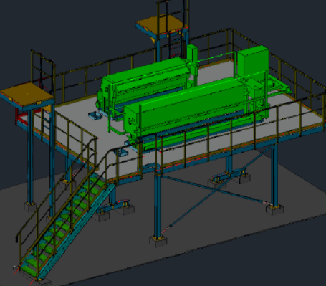The width and height of the screenshot is (326, 286).
Task: Select the vertical ladder below upper landing
Action: point(176,44)
